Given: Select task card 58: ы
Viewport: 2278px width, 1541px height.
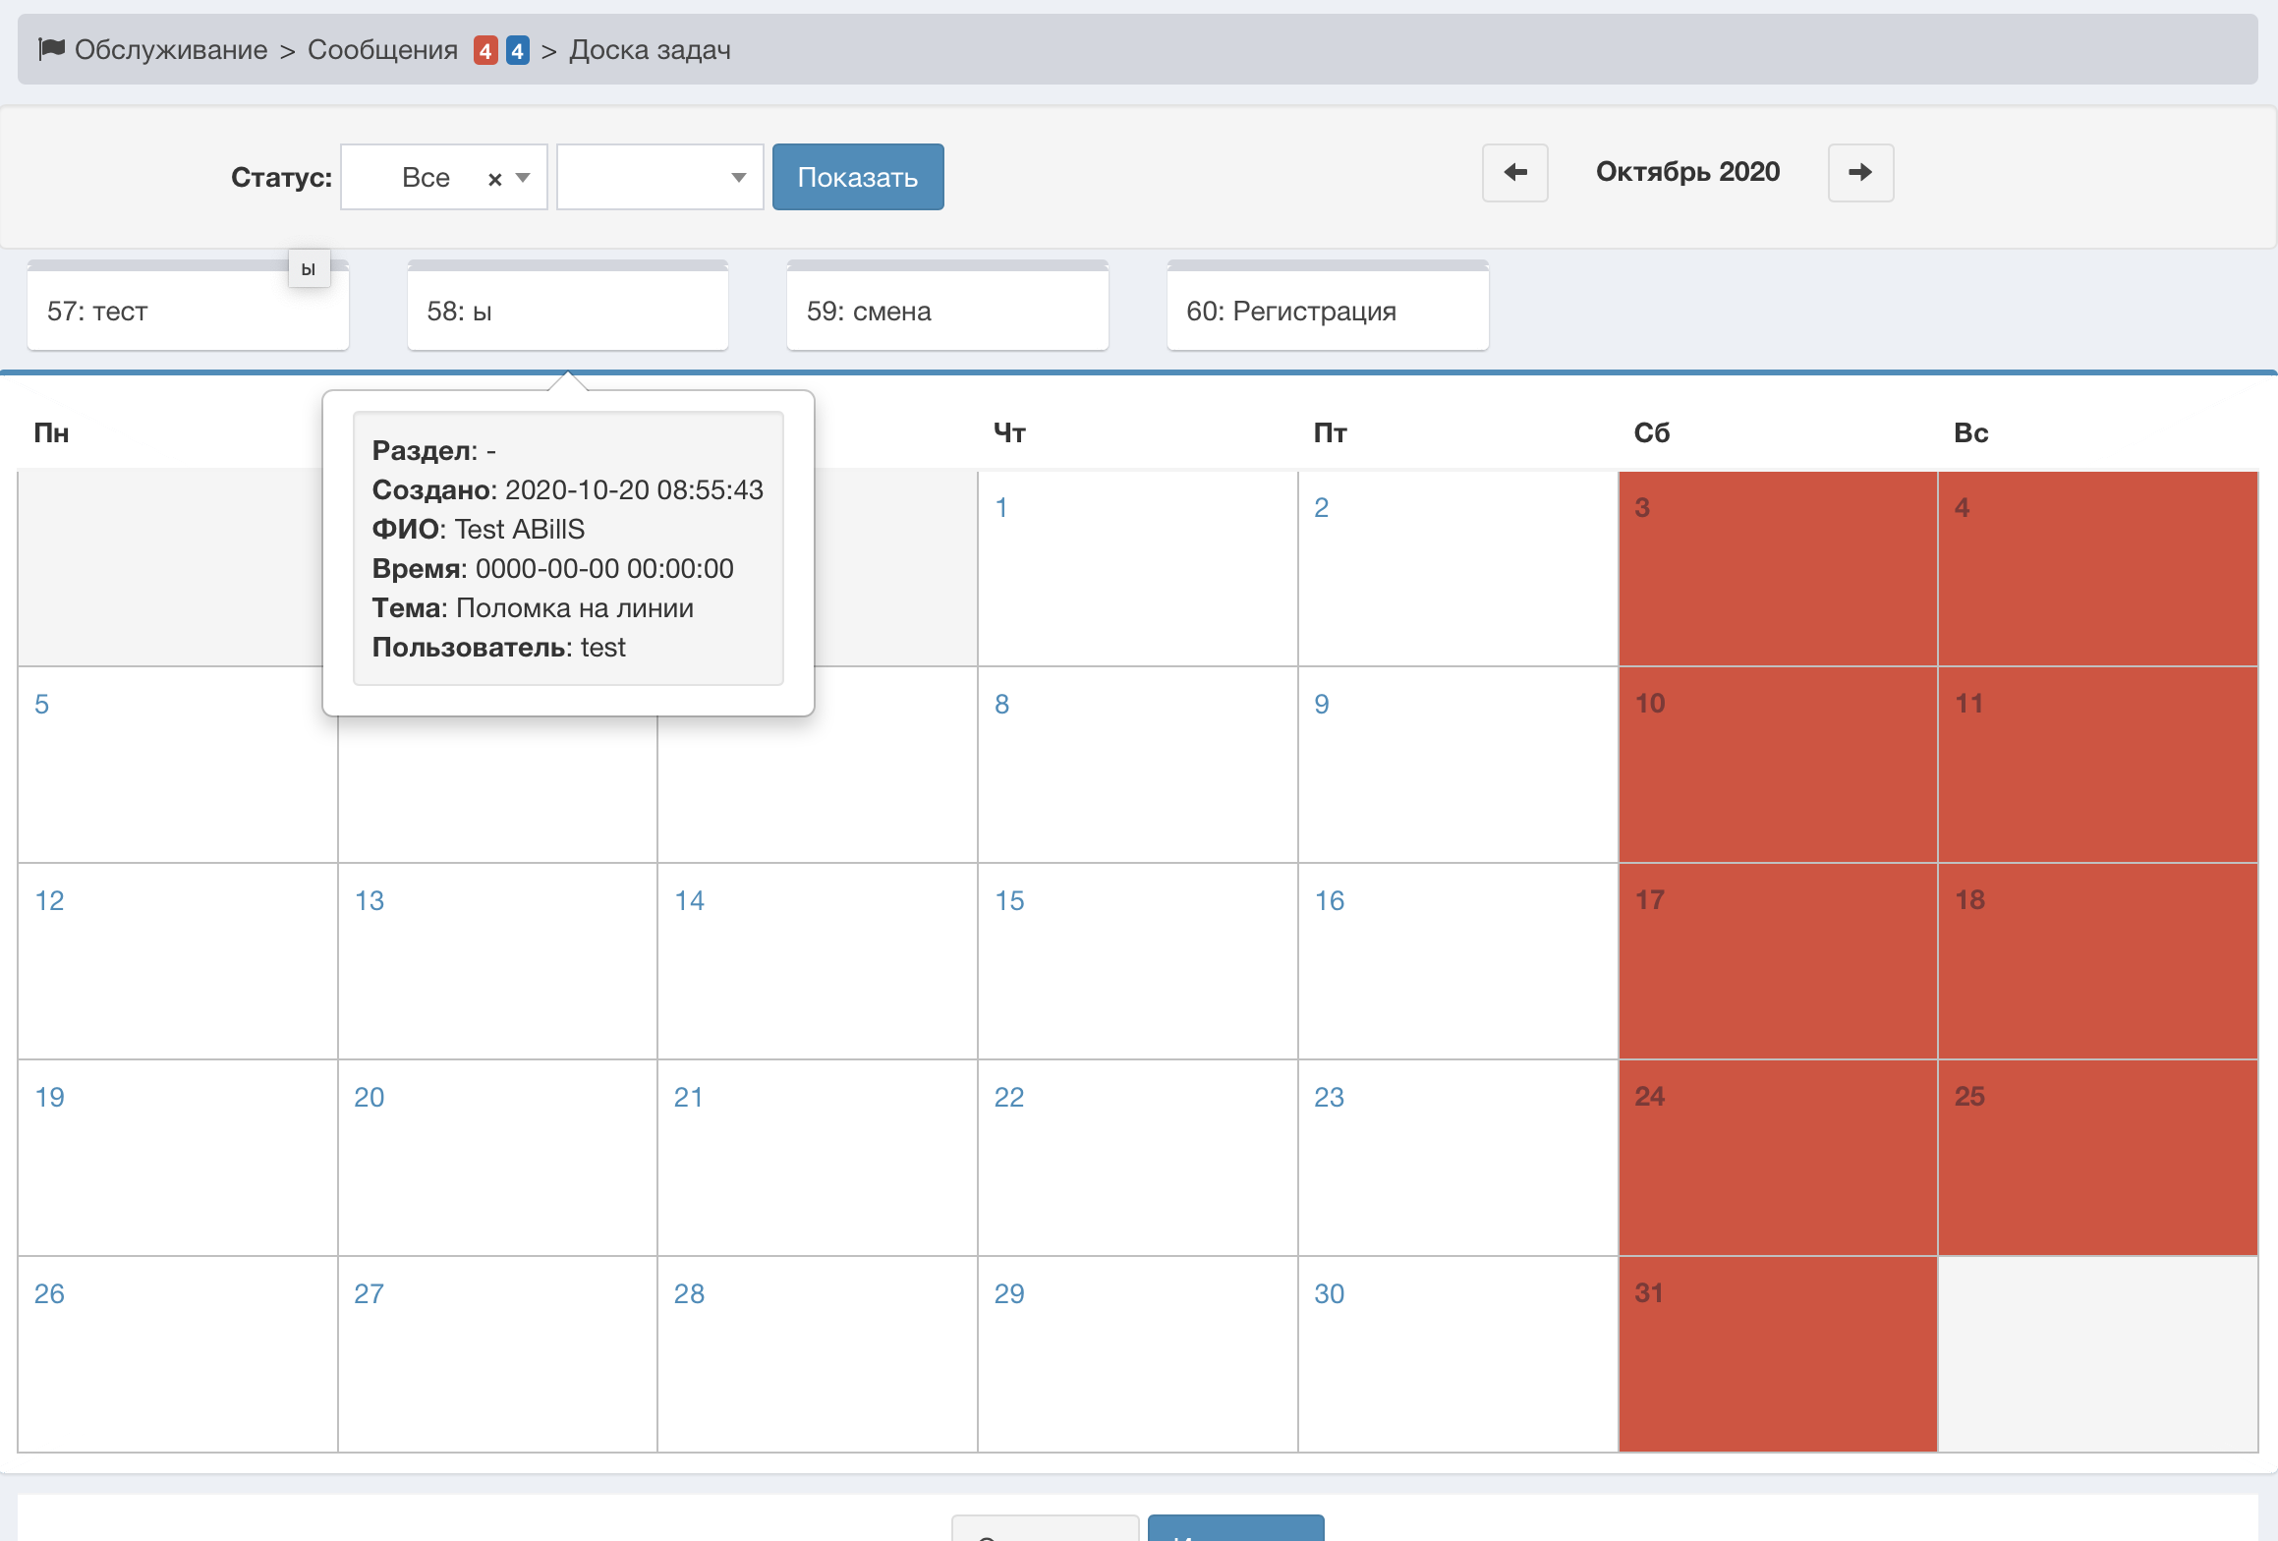Looking at the screenshot, I should pyautogui.click(x=567, y=311).
